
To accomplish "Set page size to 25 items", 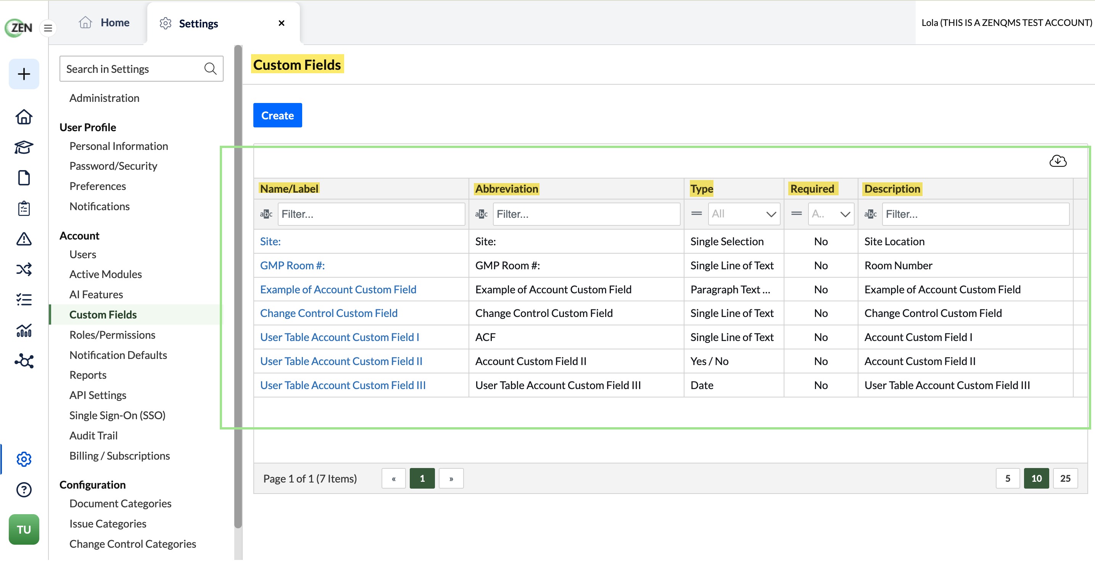I will 1065,479.
